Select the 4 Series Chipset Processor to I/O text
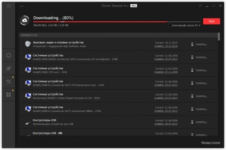 pyautogui.click(x=66, y=98)
